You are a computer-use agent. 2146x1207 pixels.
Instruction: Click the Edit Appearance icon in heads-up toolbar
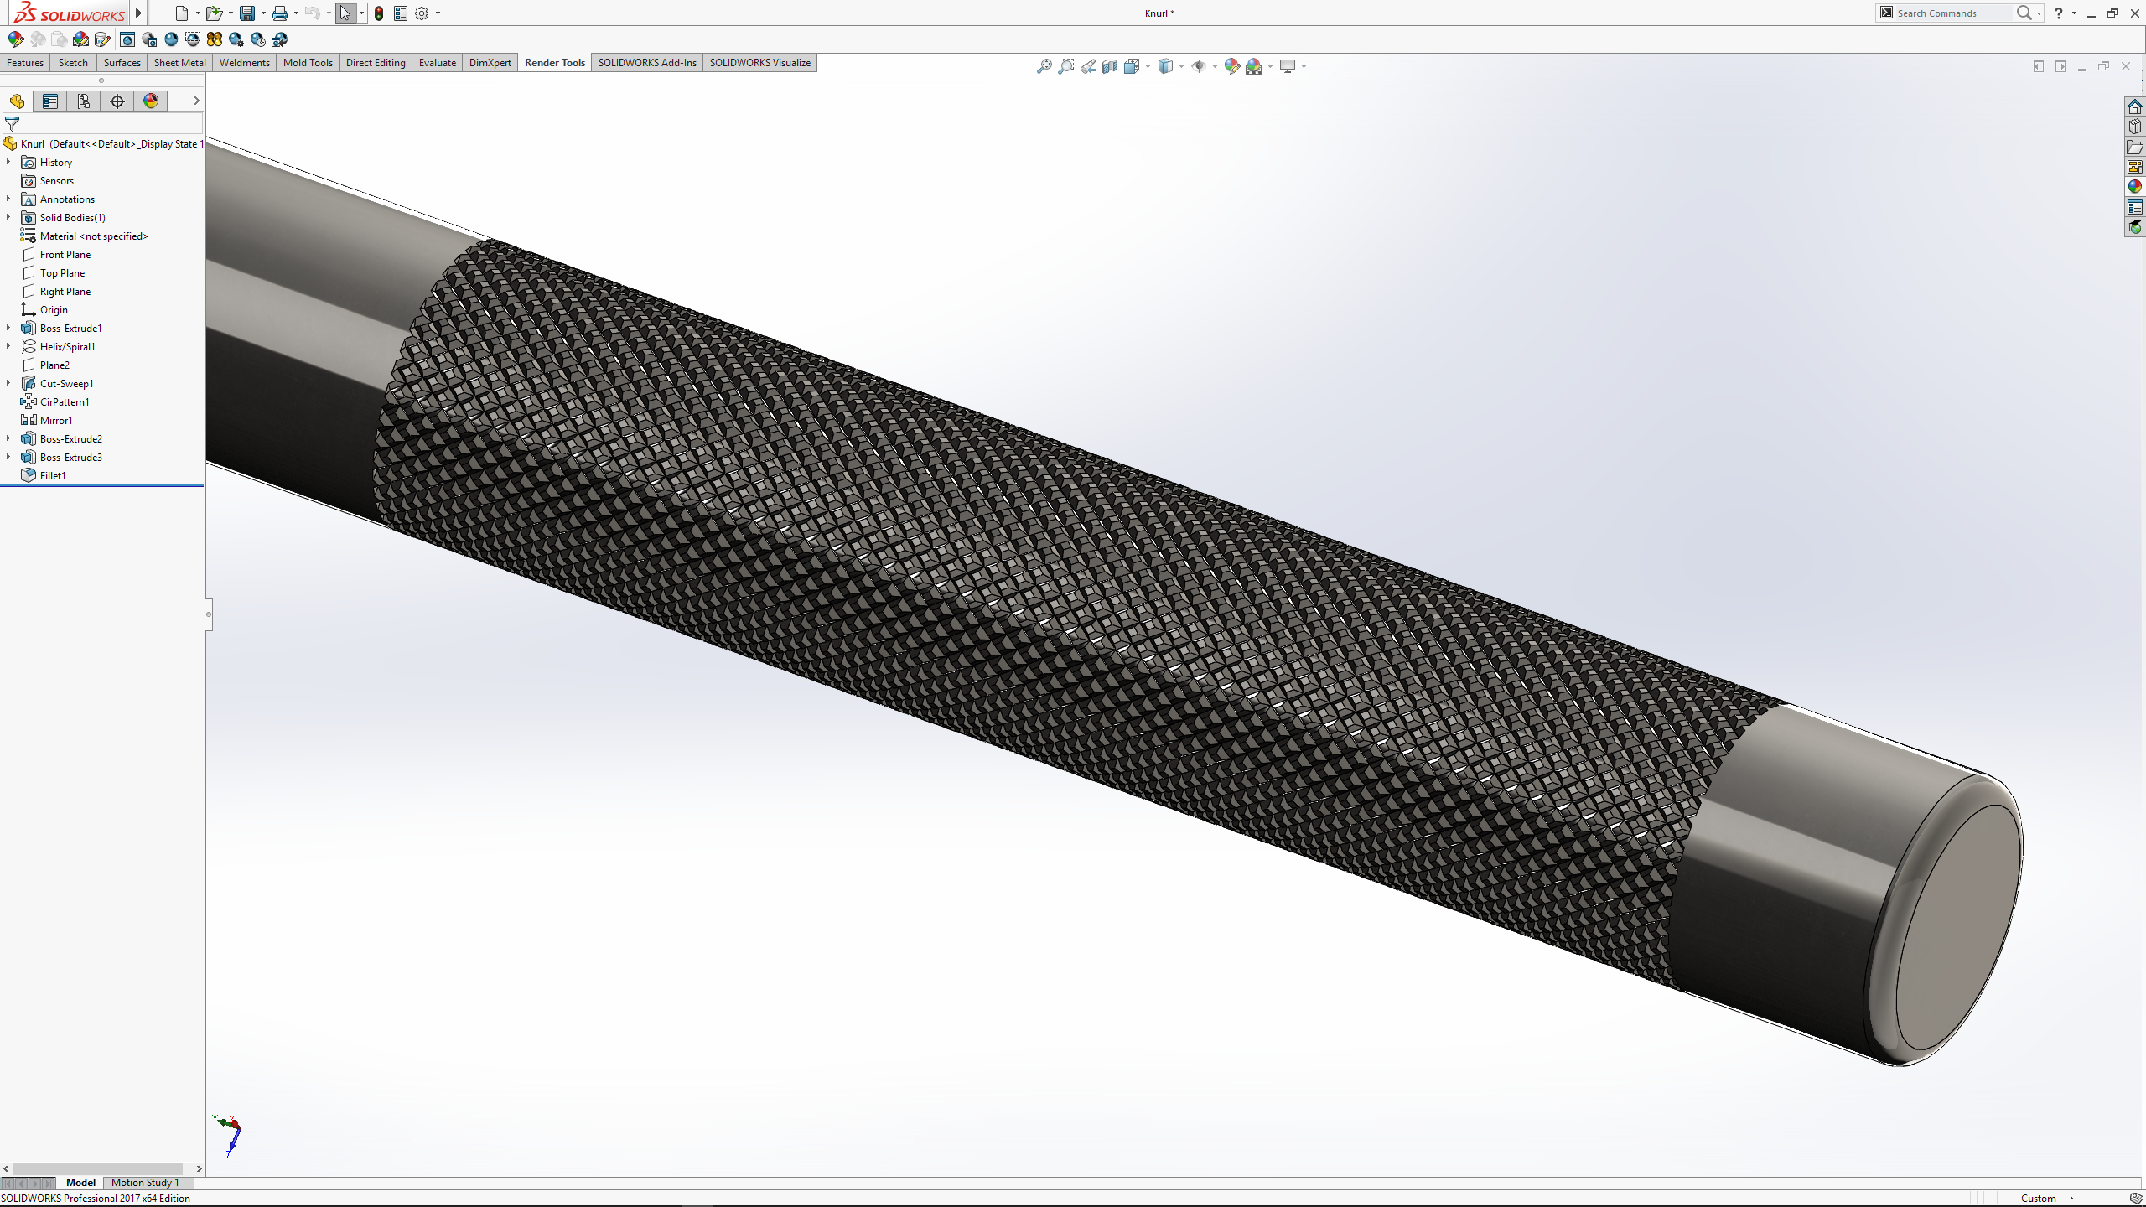(x=1231, y=66)
